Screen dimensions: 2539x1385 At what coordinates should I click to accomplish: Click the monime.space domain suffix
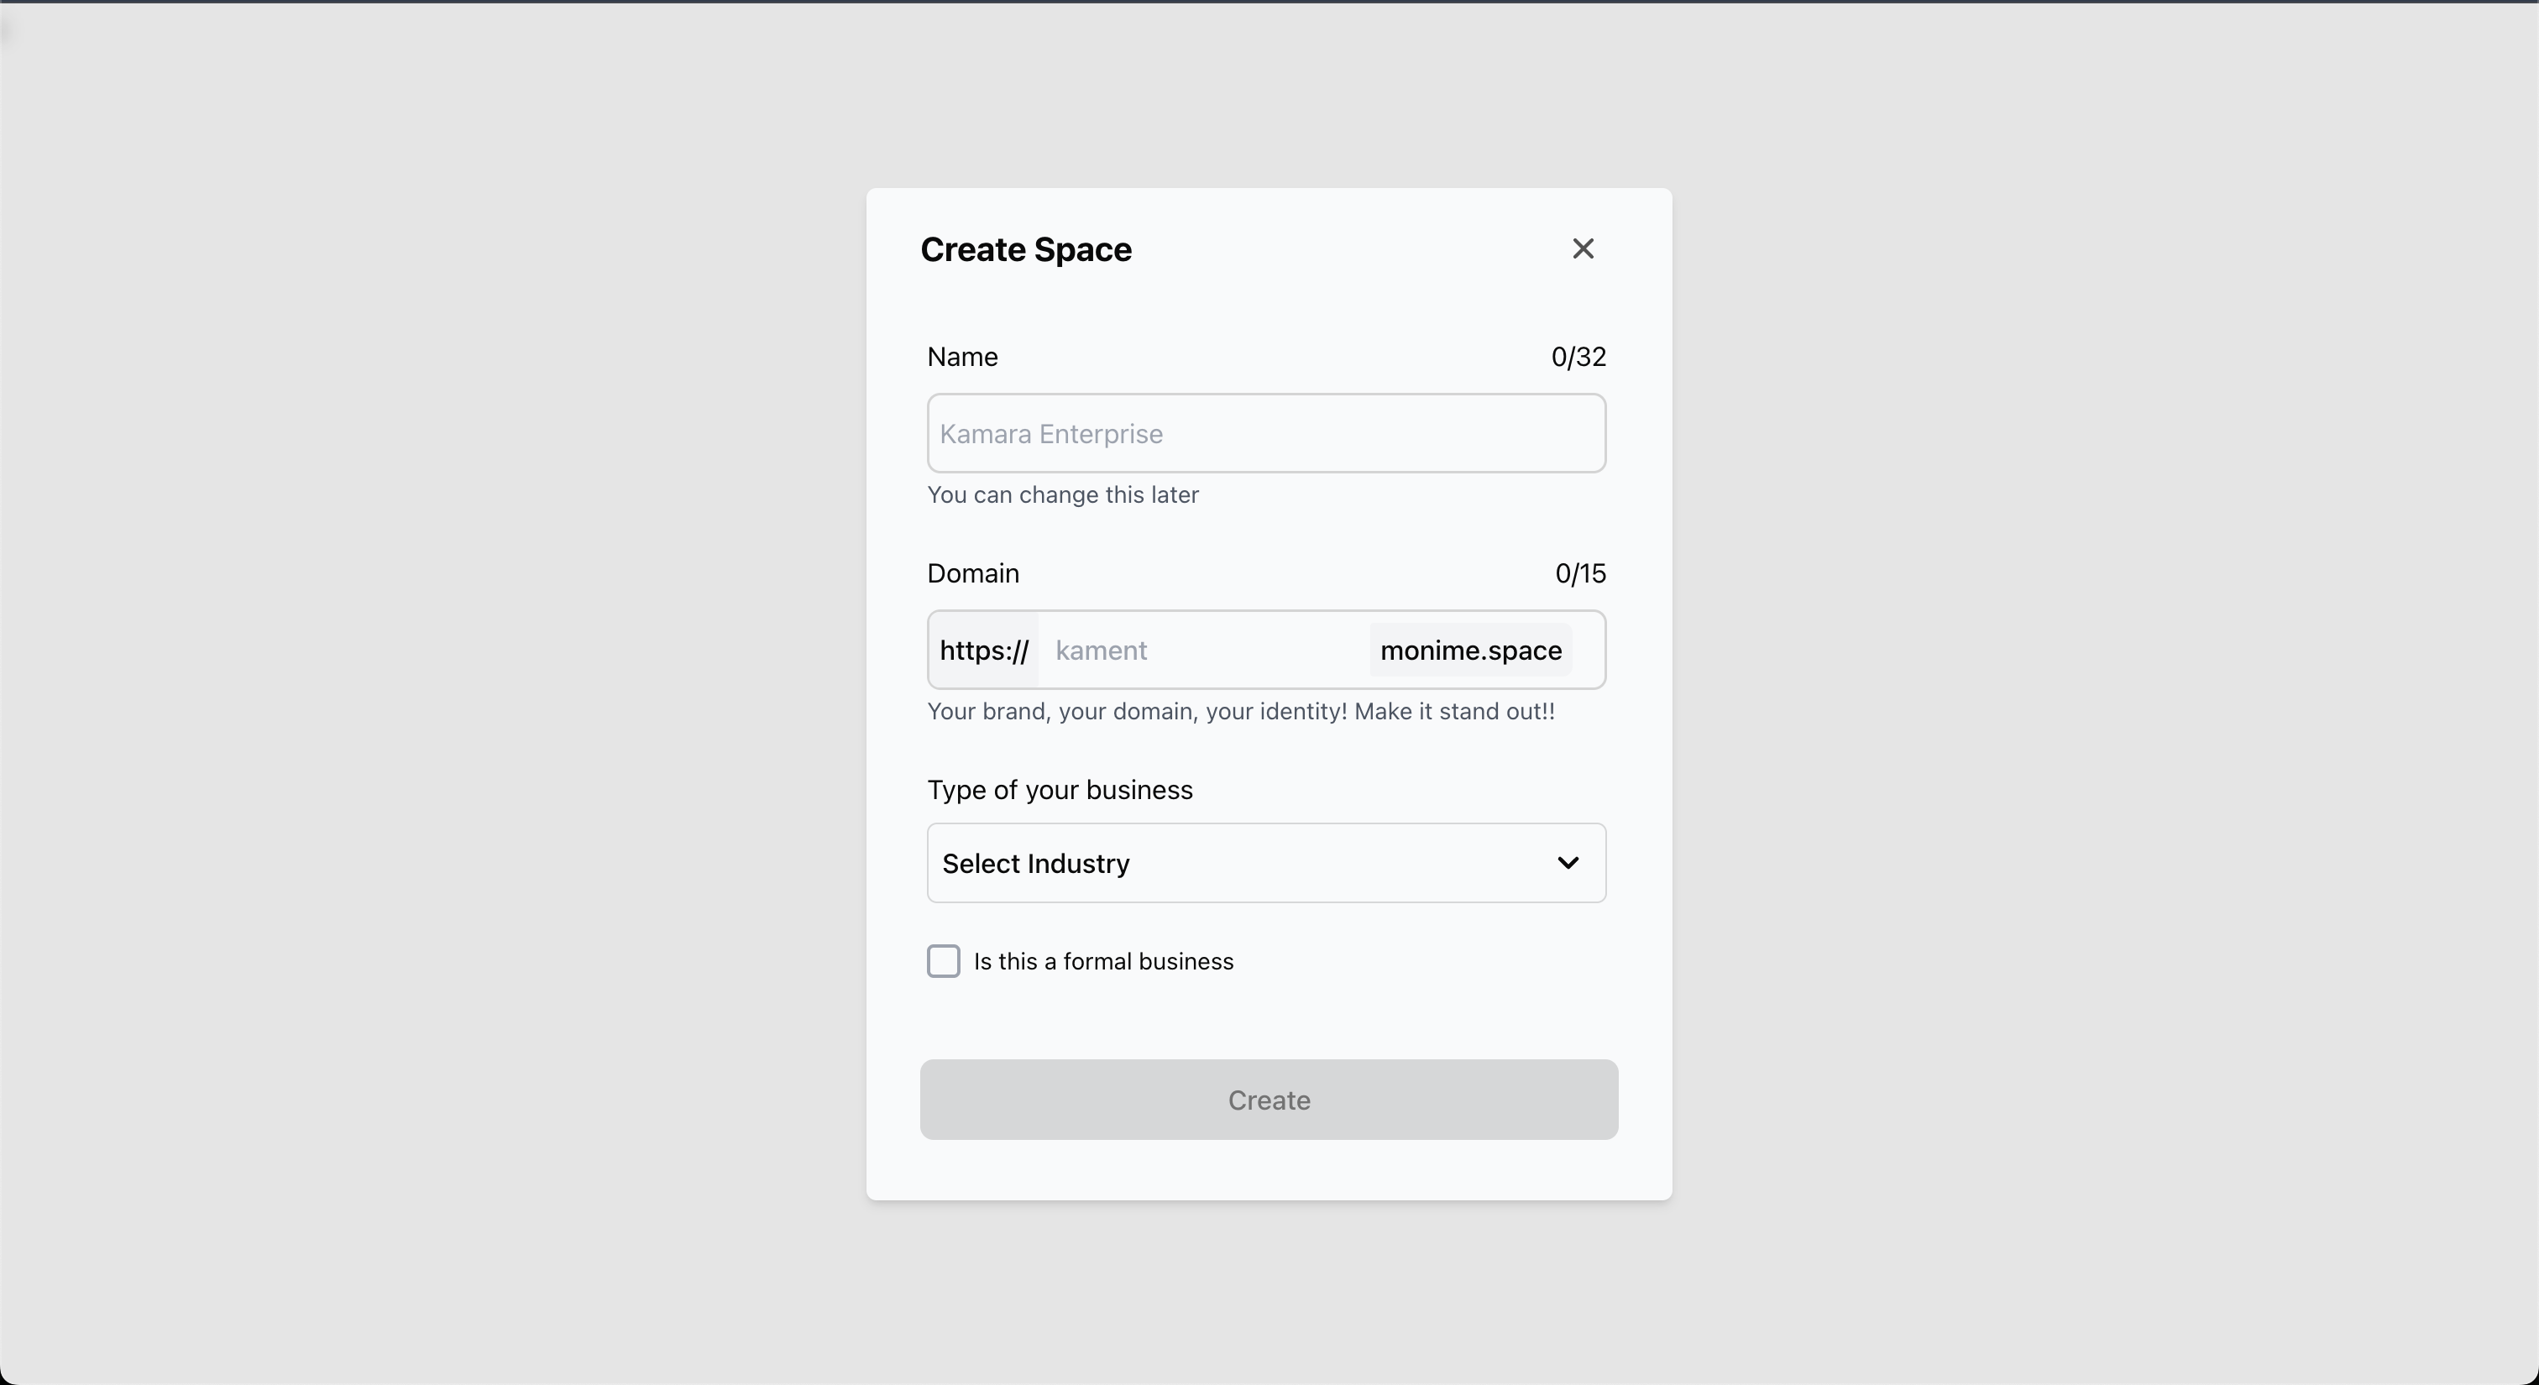coord(1470,651)
